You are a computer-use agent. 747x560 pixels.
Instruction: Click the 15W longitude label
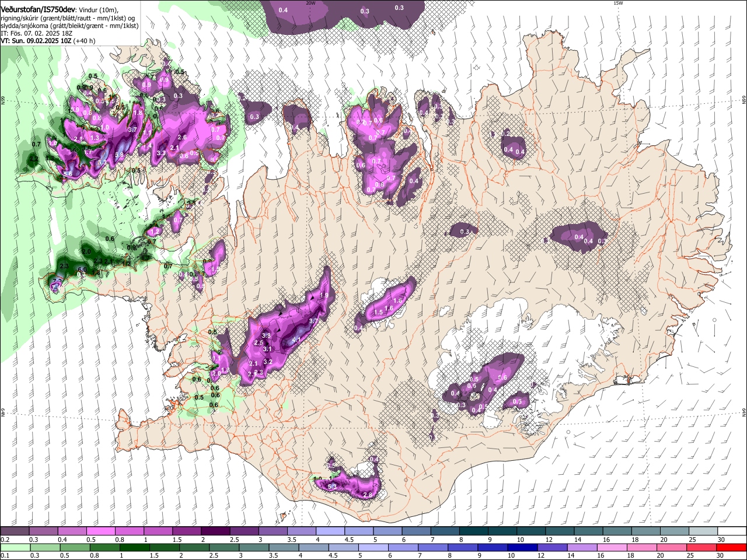[x=618, y=3]
